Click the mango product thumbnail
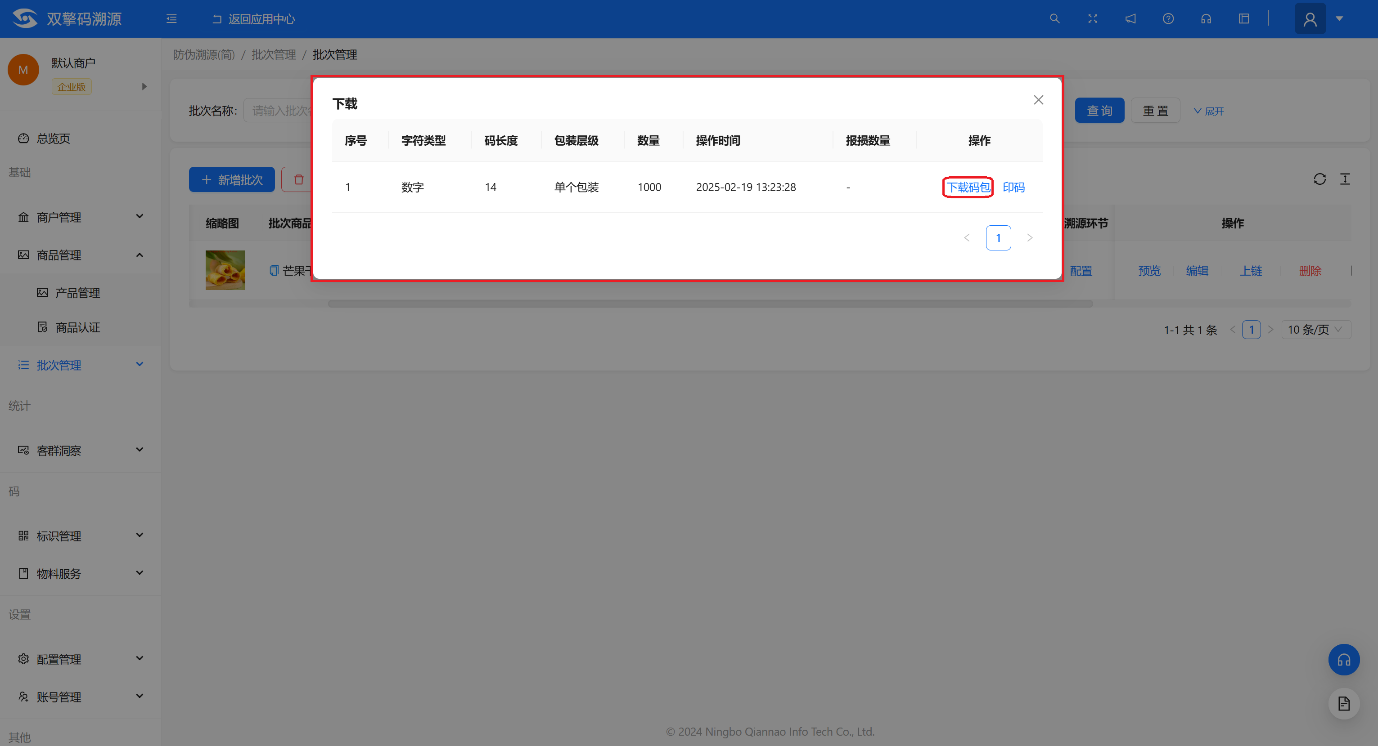Image resolution: width=1378 pixels, height=746 pixels. point(225,270)
